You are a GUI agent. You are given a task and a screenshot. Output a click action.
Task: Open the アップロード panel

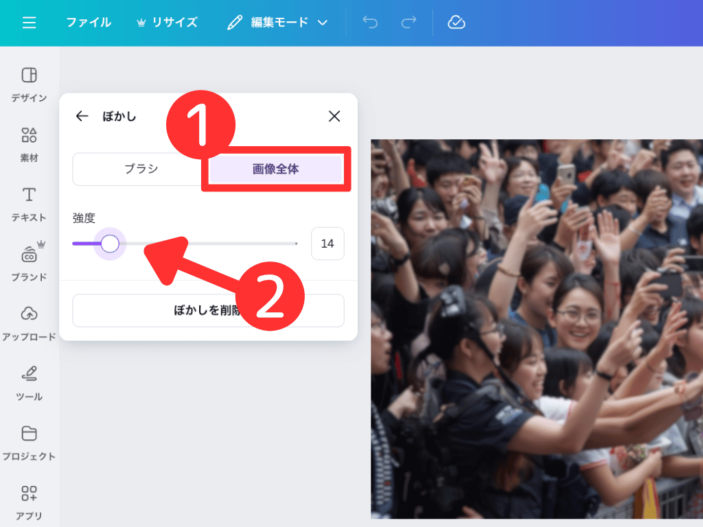(29, 323)
